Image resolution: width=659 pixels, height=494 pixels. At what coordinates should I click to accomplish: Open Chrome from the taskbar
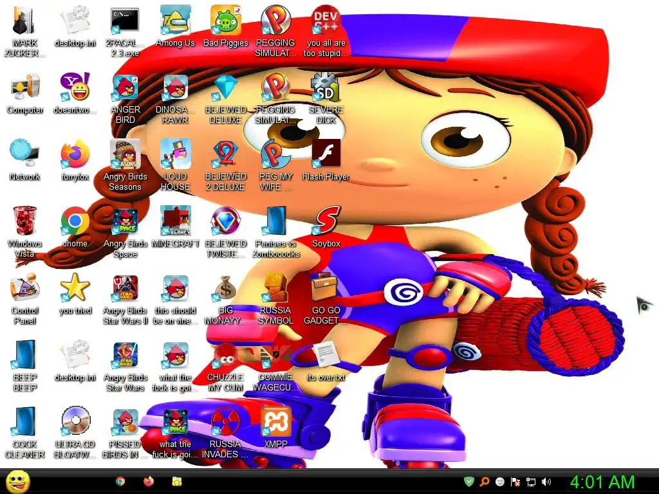click(120, 481)
